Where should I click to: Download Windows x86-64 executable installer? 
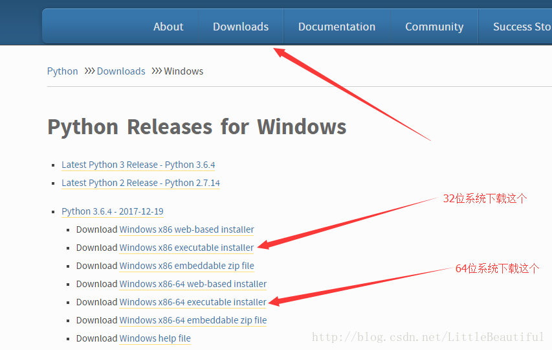[193, 303]
